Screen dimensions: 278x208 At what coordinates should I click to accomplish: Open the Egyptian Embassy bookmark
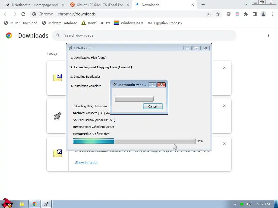click(x=165, y=23)
